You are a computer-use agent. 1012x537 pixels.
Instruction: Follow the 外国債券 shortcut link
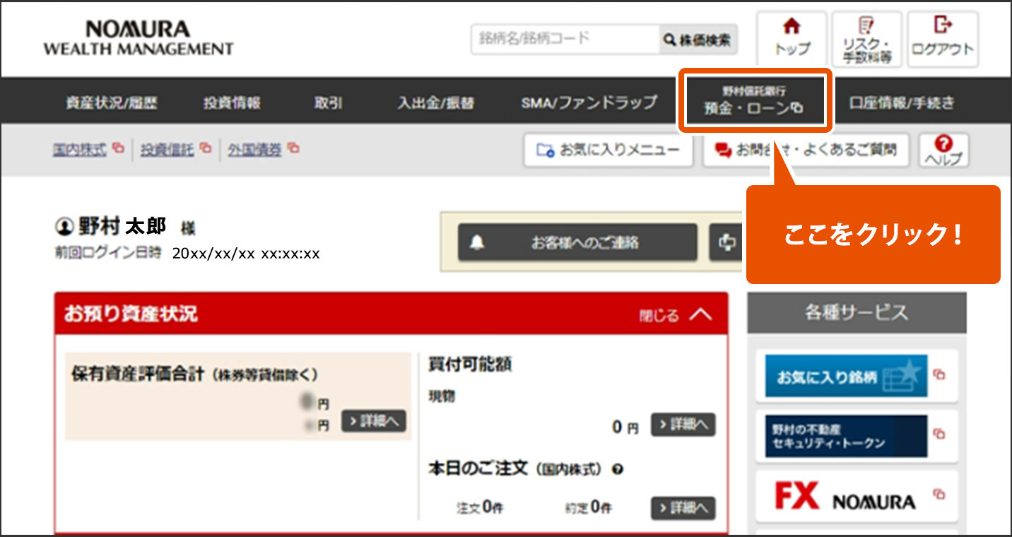pos(254,149)
